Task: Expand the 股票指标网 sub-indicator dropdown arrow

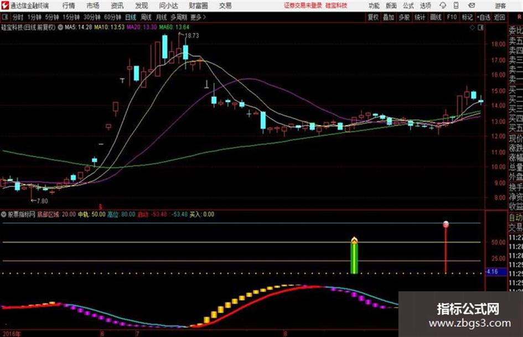Action: pos(4,215)
